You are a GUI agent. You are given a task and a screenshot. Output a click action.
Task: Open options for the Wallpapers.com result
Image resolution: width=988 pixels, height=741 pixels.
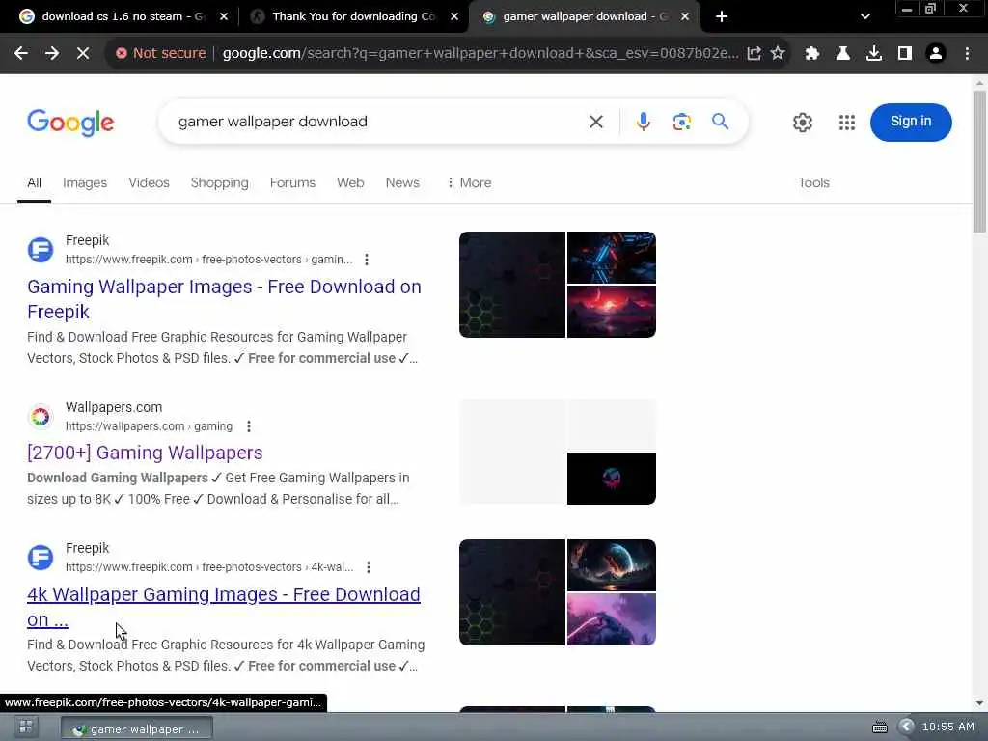coord(249,426)
